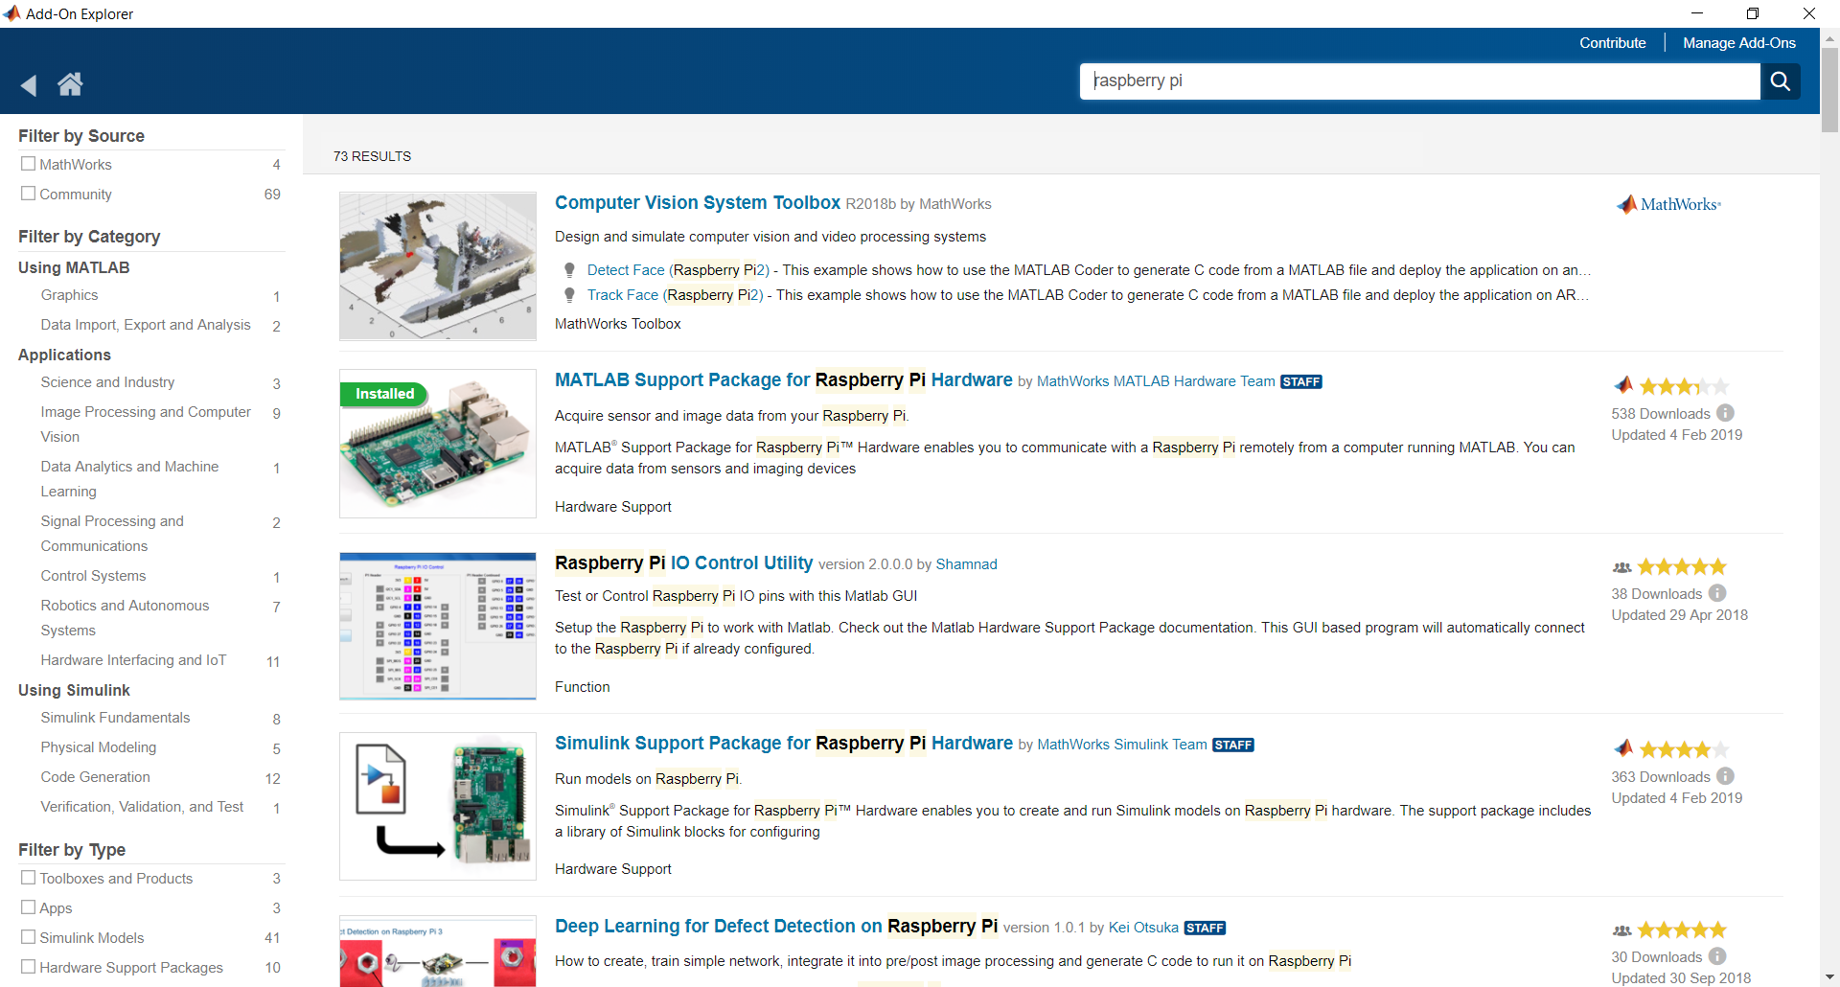1840x987 pixels.
Task: Go back using the back arrow
Action: (29, 85)
